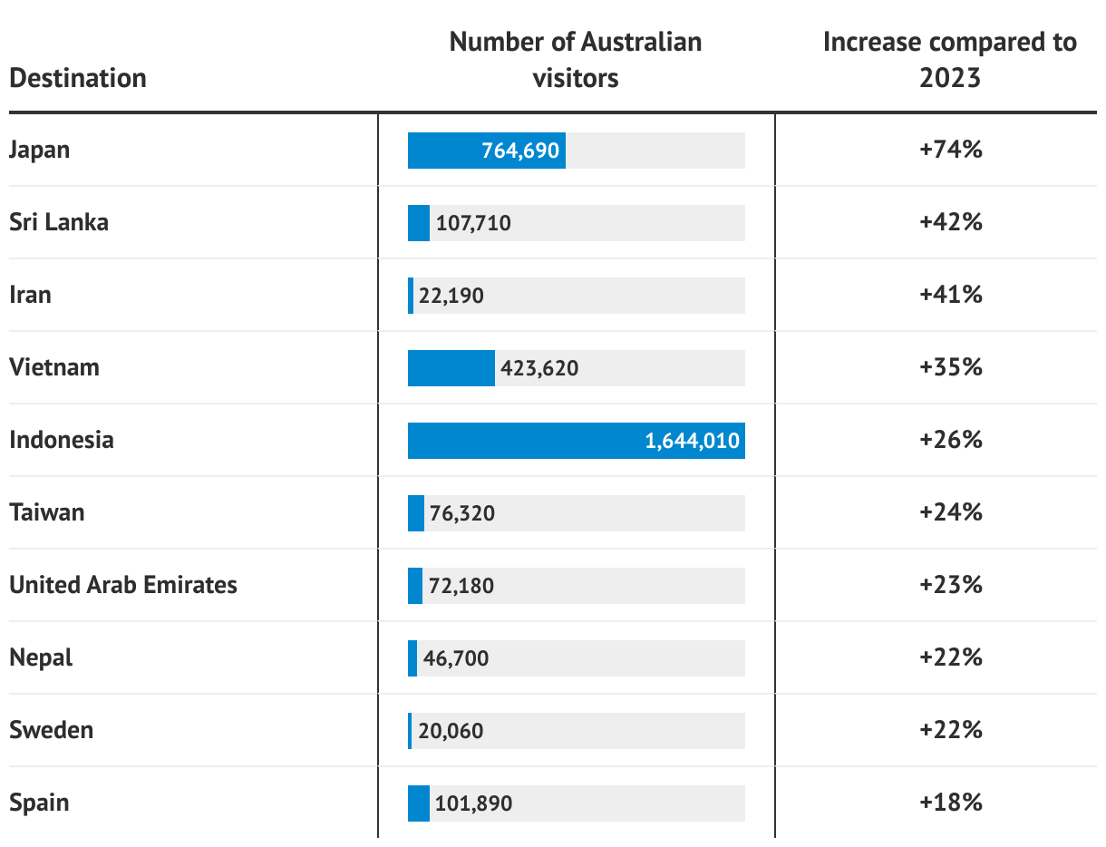This screenshot has height=847, width=1106.
Task: Click the Destination column header
Action: [x=78, y=78]
